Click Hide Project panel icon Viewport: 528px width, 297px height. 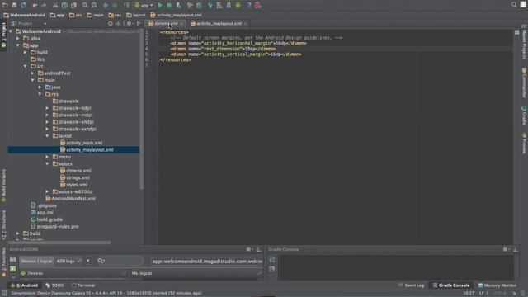tap(139, 24)
